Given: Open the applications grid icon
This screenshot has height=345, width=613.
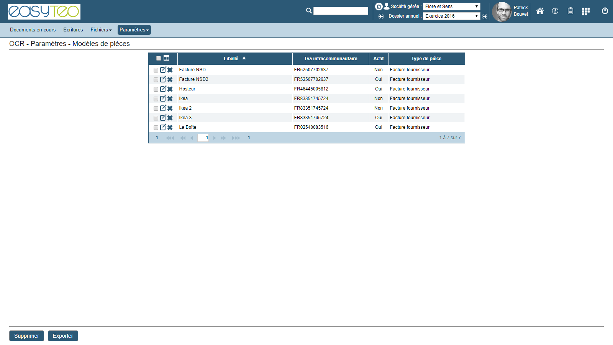Looking at the screenshot, I should pyautogui.click(x=585, y=11).
